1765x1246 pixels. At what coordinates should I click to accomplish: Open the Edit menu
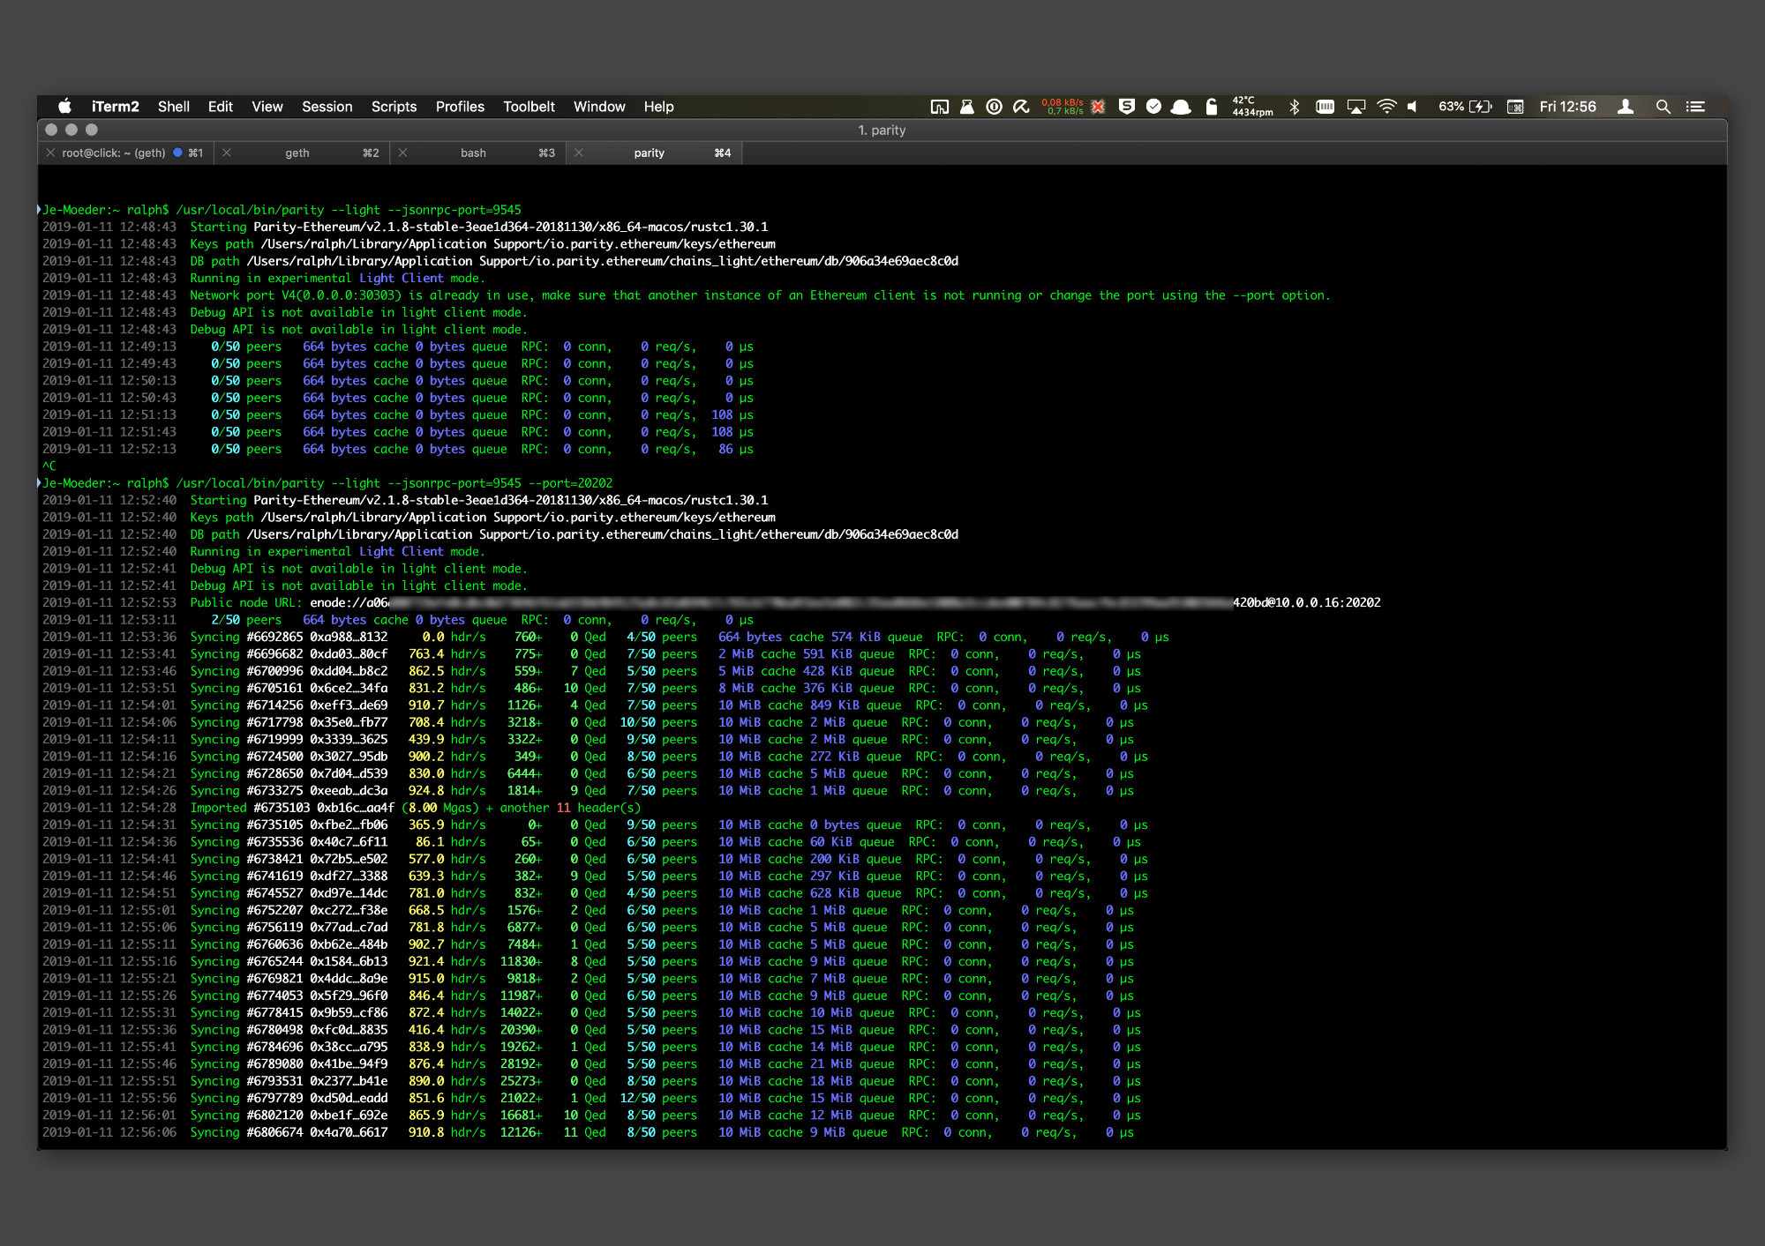(x=221, y=107)
